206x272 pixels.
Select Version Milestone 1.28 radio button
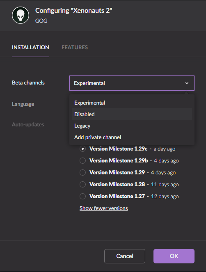pyautogui.click(x=82, y=184)
